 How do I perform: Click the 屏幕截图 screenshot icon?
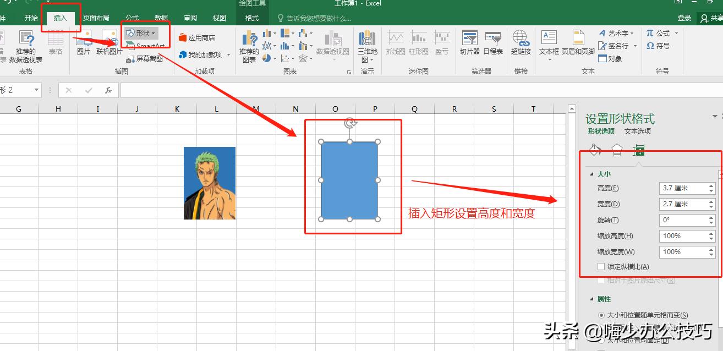(x=144, y=59)
